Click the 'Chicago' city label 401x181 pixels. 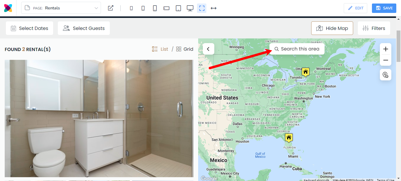tap(268, 85)
